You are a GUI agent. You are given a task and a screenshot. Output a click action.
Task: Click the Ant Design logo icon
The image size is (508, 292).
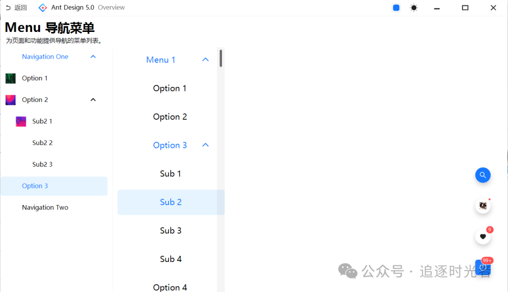(42, 8)
